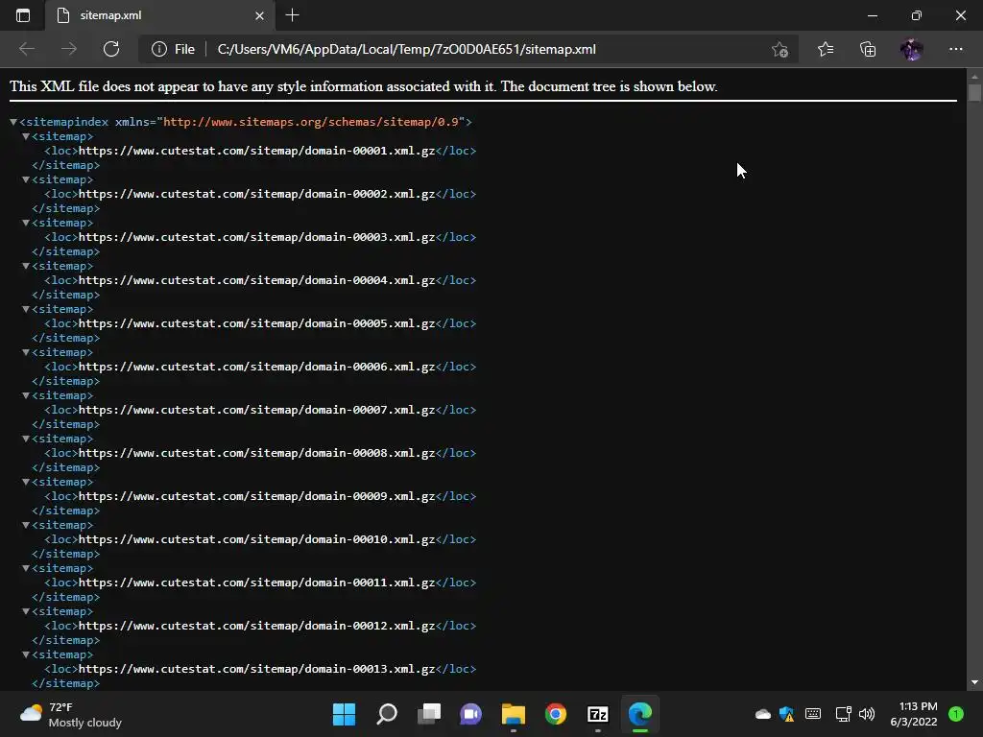Open File Explorer from taskbar
Viewport: 983px width, 737px height.
[x=514, y=714]
